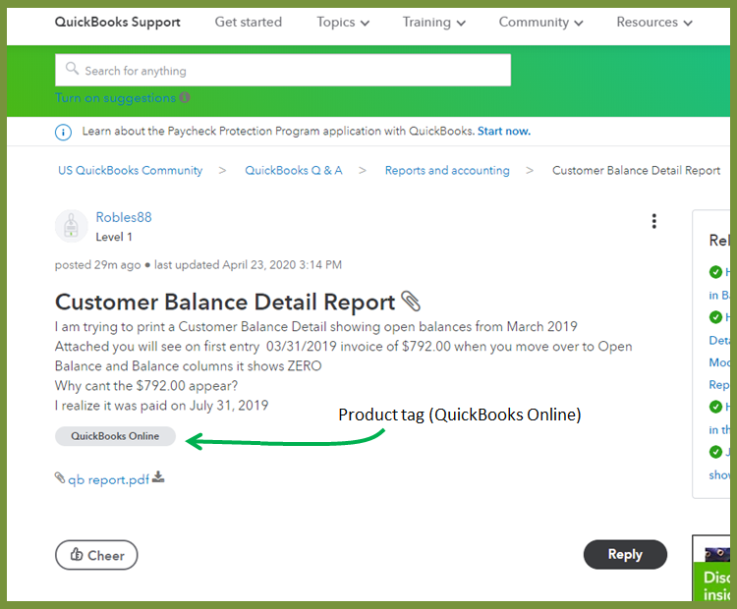This screenshot has width=737, height=609.
Task: Open the Get started menu item
Action: (x=249, y=22)
